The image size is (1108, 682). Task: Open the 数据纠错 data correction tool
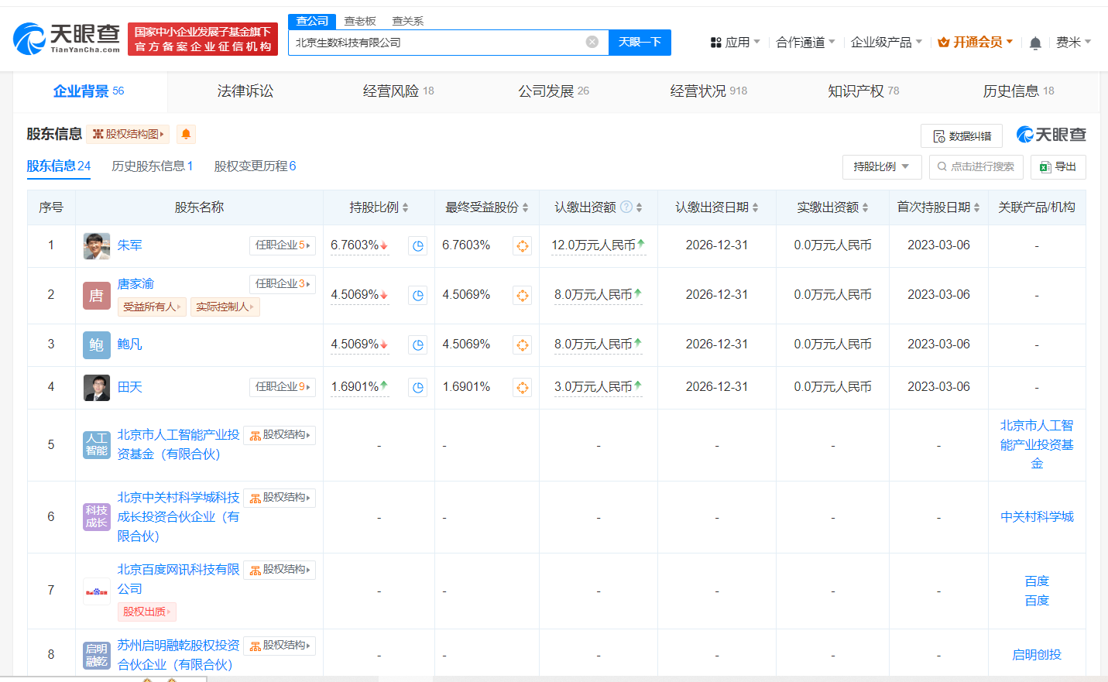[x=961, y=135]
